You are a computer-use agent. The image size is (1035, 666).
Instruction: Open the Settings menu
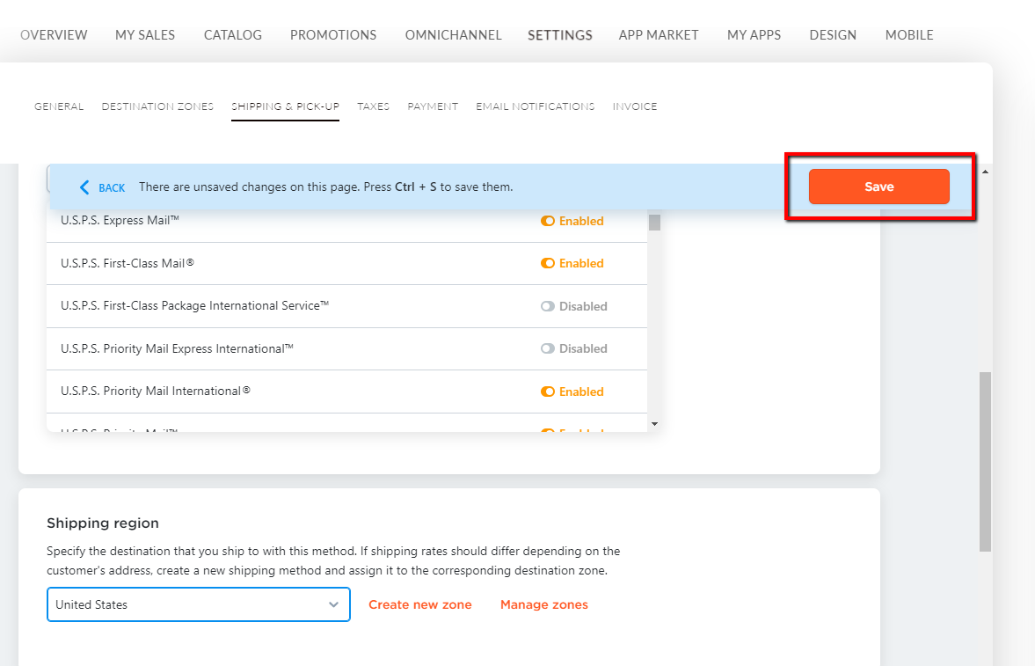[x=560, y=35]
